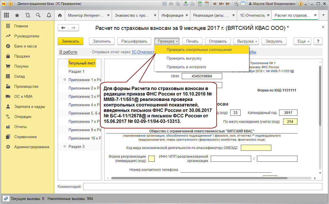Screen dimensions: 329x204
Task: Close the Расчет по страховым взносам form
Action: (323, 27)
